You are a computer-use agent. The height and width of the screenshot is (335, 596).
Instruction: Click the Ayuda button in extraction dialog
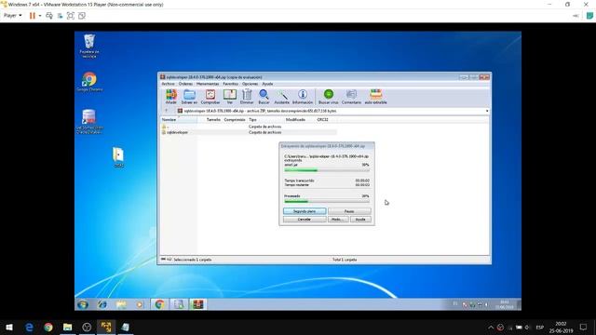click(360, 220)
